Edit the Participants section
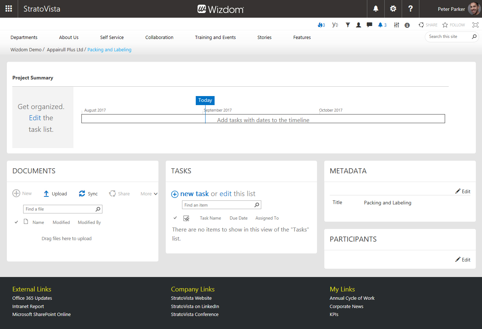Image resolution: width=482 pixels, height=329 pixels. [x=463, y=260]
